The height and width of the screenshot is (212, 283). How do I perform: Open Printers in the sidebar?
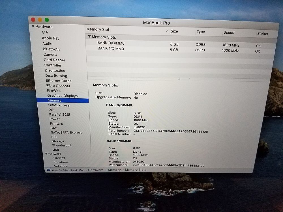(x=56, y=124)
